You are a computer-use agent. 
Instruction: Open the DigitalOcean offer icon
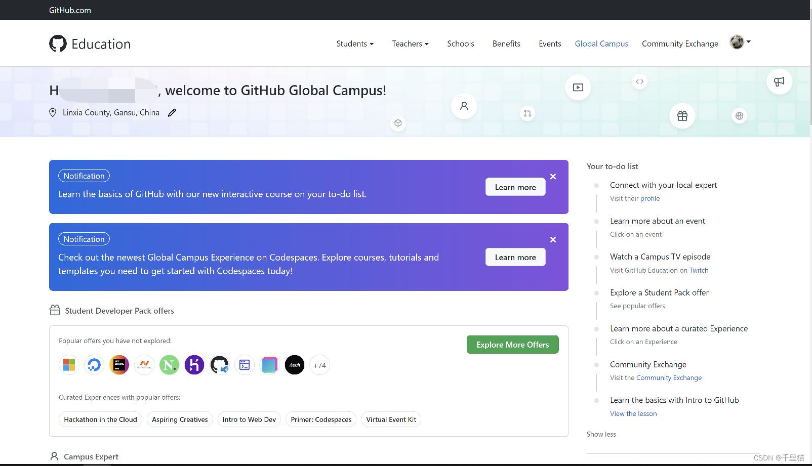tap(94, 365)
